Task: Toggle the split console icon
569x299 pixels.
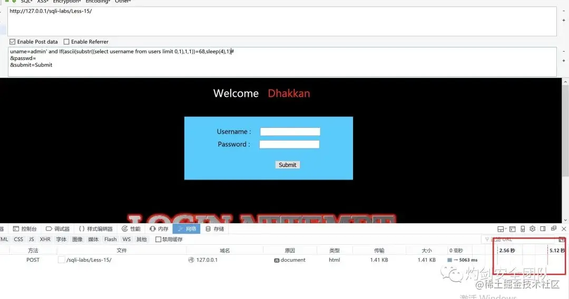Action: click(x=513, y=229)
